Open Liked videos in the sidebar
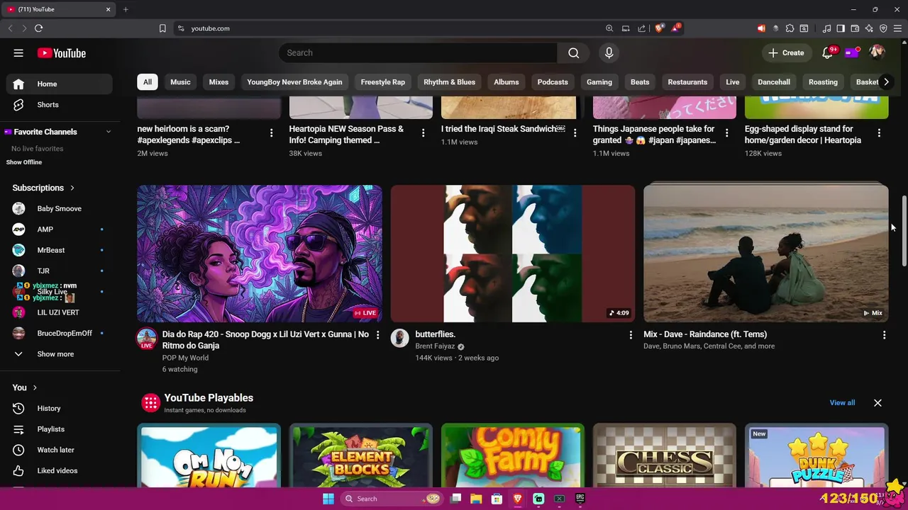Screen dimensions: 908x510 [60, 470]
